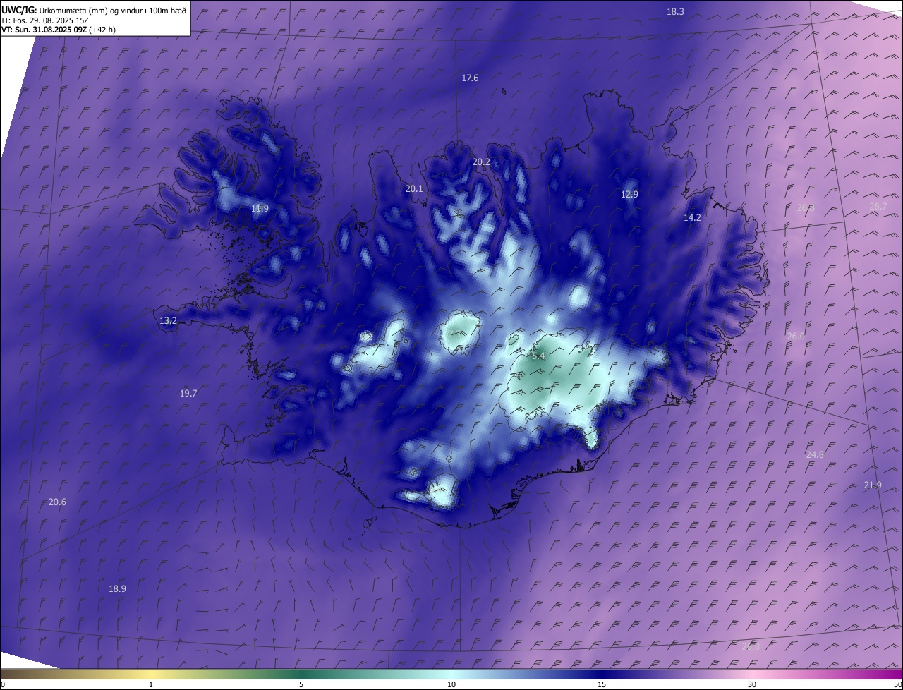Image resolution: width=903 pixels, height=690 pixels.
Task: Click the 21.9 value label on the map
Action: click(873, 485)
